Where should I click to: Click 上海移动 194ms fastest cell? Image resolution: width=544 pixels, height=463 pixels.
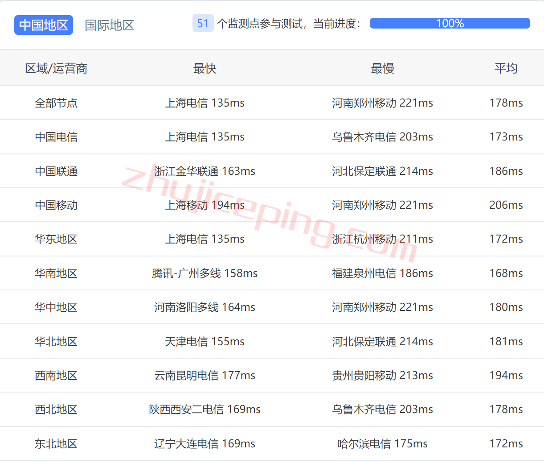(x=205, y=205)
